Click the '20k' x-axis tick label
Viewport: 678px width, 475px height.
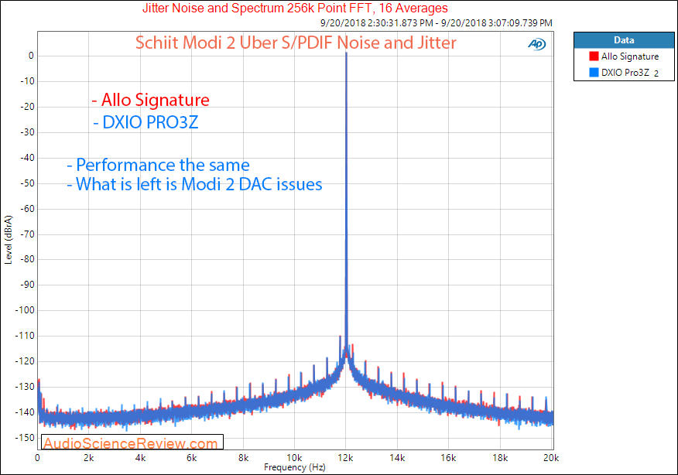551,458
